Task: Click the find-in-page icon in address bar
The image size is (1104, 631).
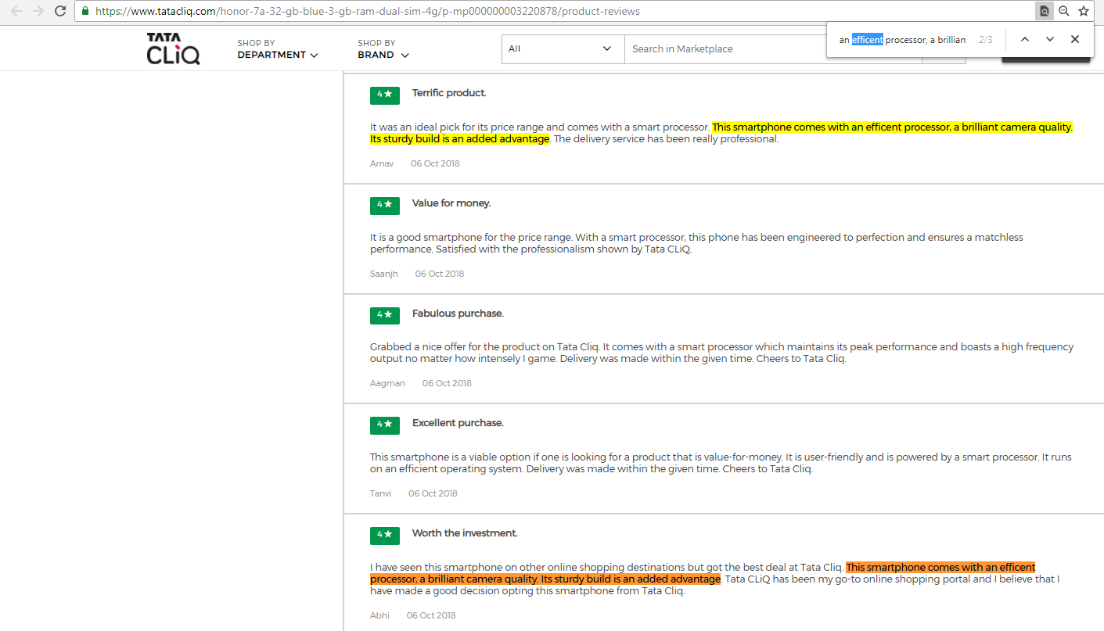Action: click(1044, 11)
